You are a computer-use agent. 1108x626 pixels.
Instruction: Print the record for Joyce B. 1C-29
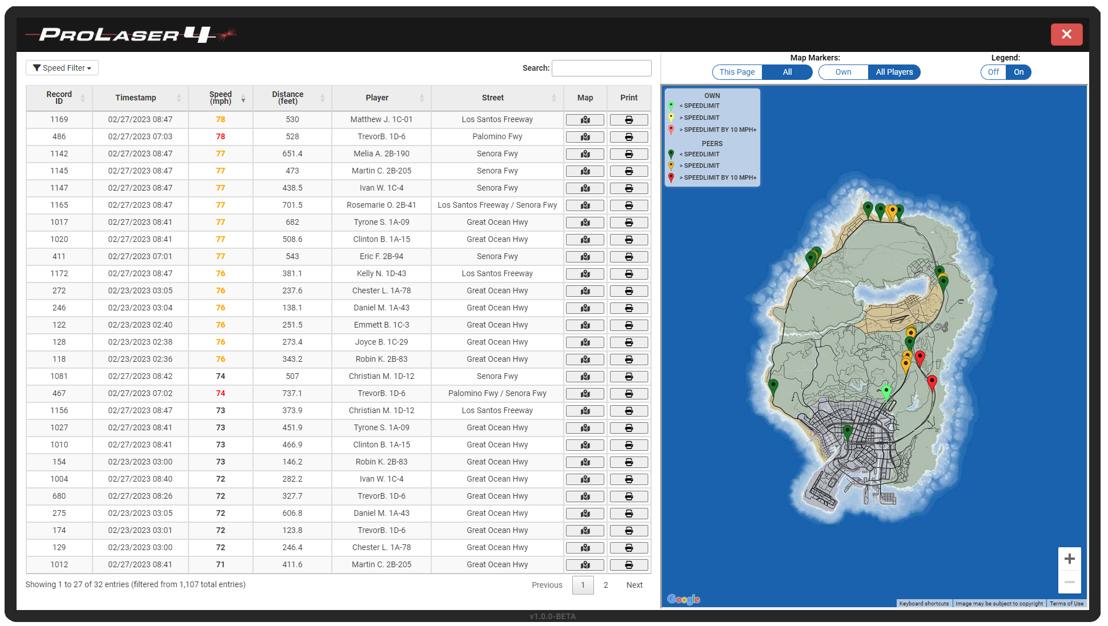[x=628, y=342]
